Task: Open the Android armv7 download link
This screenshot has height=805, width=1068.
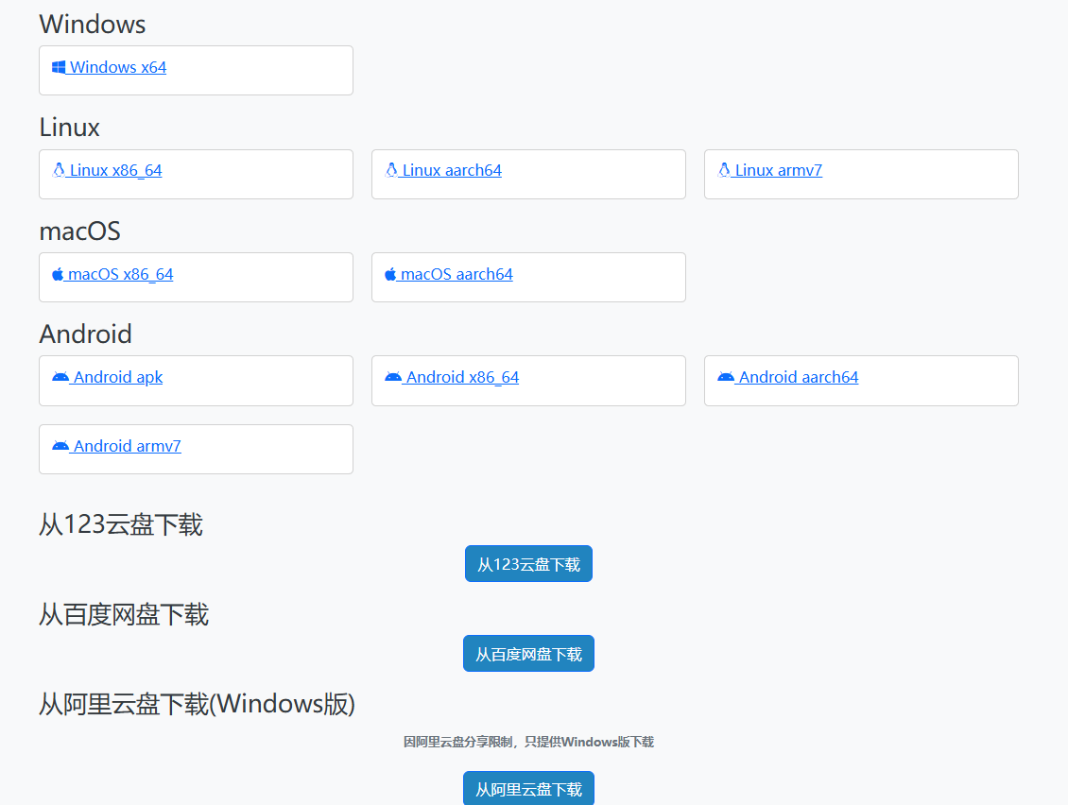Action: pyautogui.click(x=127, y=446)
